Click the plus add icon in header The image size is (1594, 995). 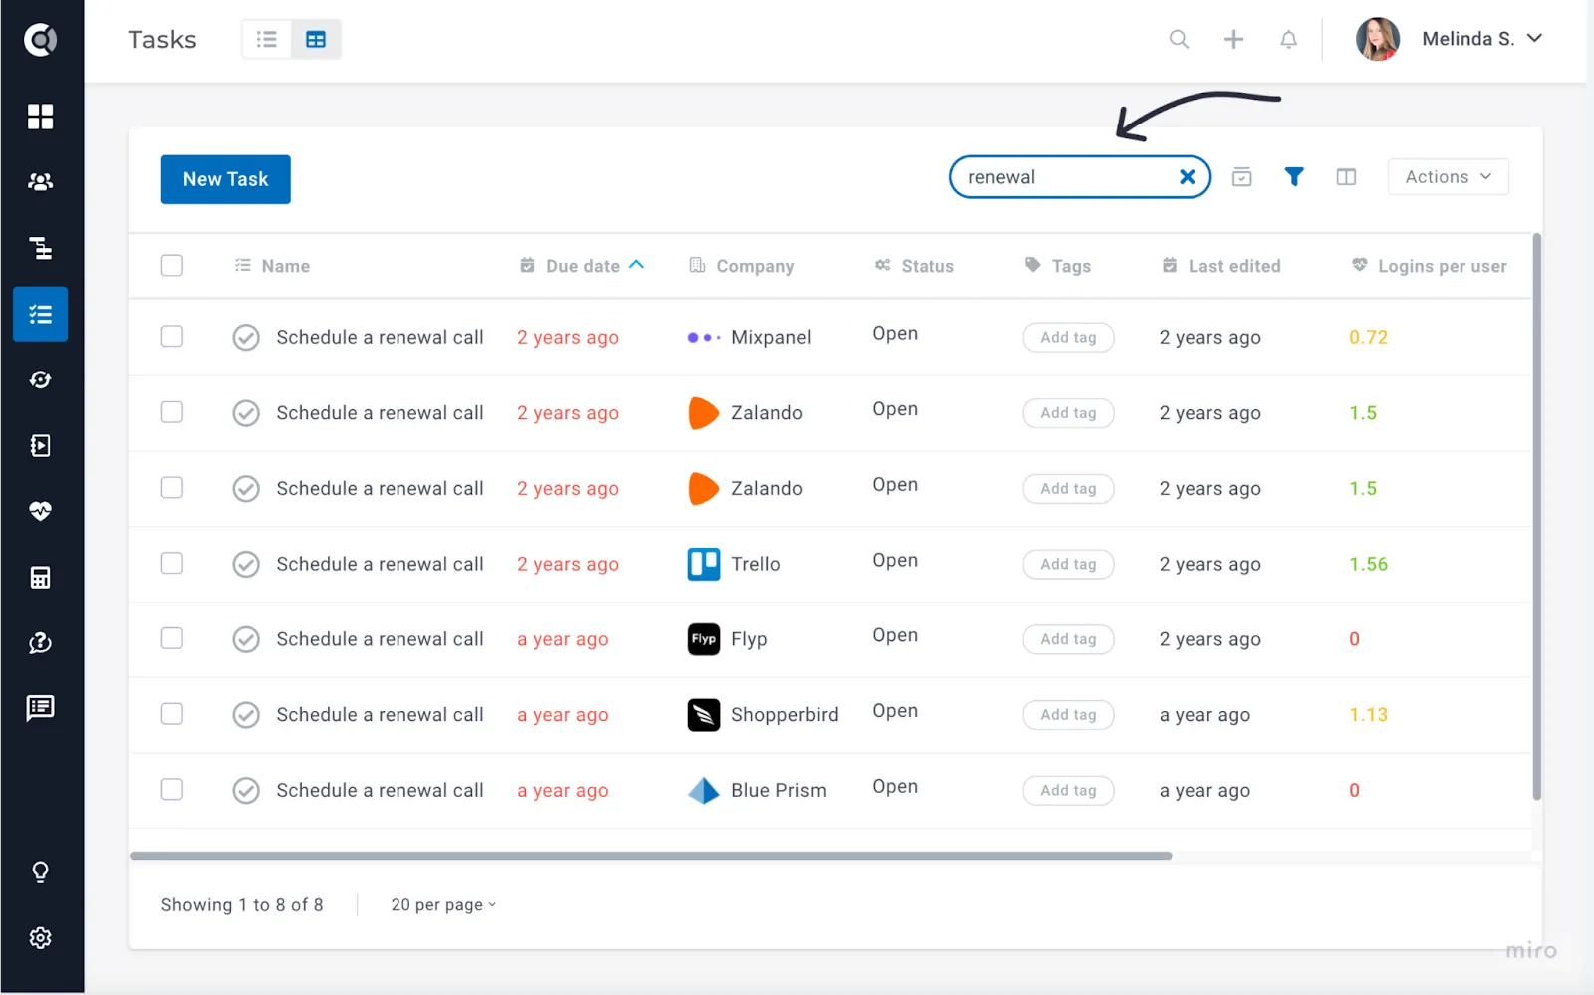pyautogui.click(x=1233, y=39)
